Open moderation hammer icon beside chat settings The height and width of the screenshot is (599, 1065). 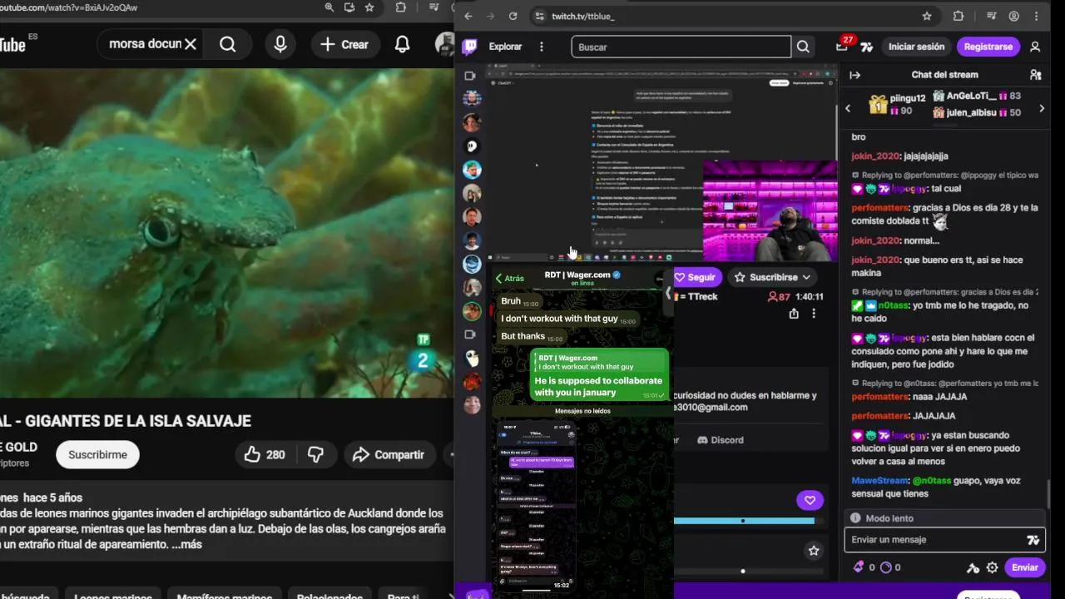coord(973,567)
